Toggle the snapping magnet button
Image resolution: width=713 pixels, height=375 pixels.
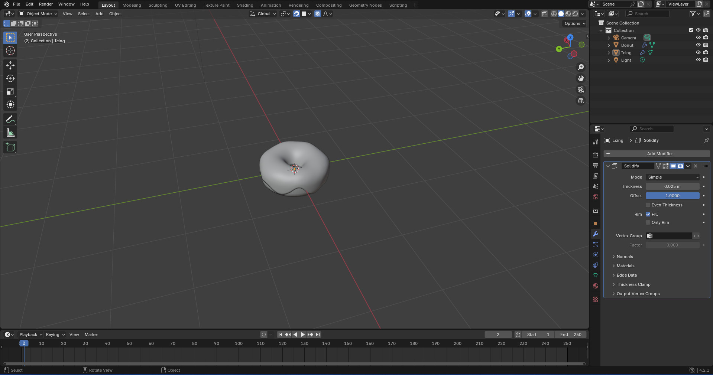pyautogui.click(x=296, y=14)
